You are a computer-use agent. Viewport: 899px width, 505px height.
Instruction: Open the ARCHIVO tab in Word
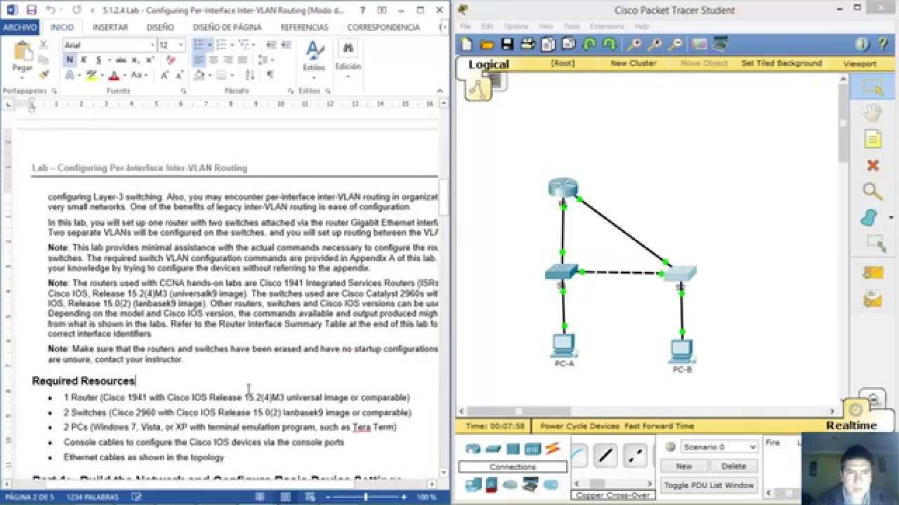(20, 27)
